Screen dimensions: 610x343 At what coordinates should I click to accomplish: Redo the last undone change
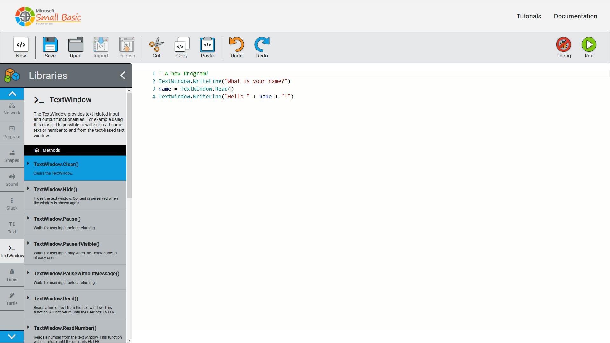(x=261, y=47)
